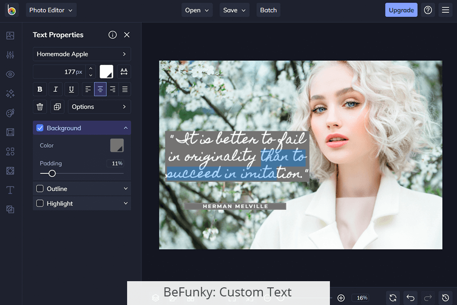Delete text layer with trash icon
The height and width of the screenshot is (305, 457).
coord(40,107)
